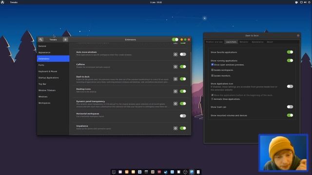Open Visual Studio Code from the dock
The image size is (312, 175).
click(x=166, y=172)
